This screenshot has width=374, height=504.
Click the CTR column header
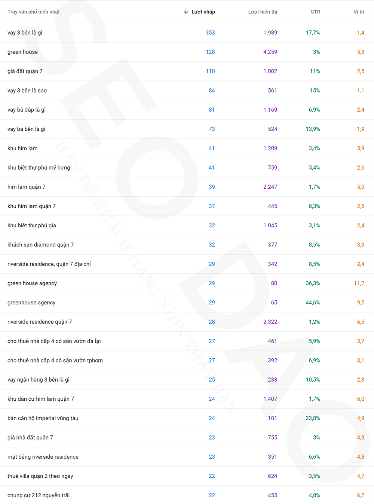[x=315, y=12]
